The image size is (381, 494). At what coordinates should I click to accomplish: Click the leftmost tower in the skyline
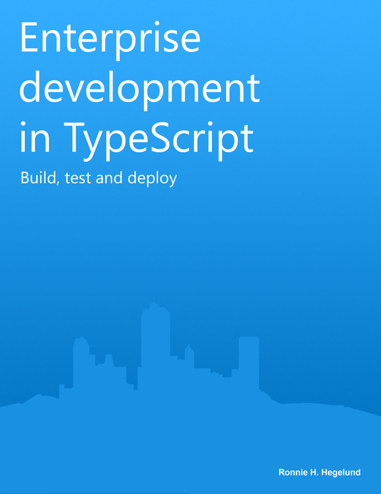click(80, 364)
